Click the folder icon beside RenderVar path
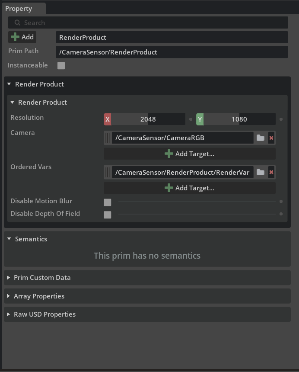Viewport: 299px width, 372px height. 261,172
